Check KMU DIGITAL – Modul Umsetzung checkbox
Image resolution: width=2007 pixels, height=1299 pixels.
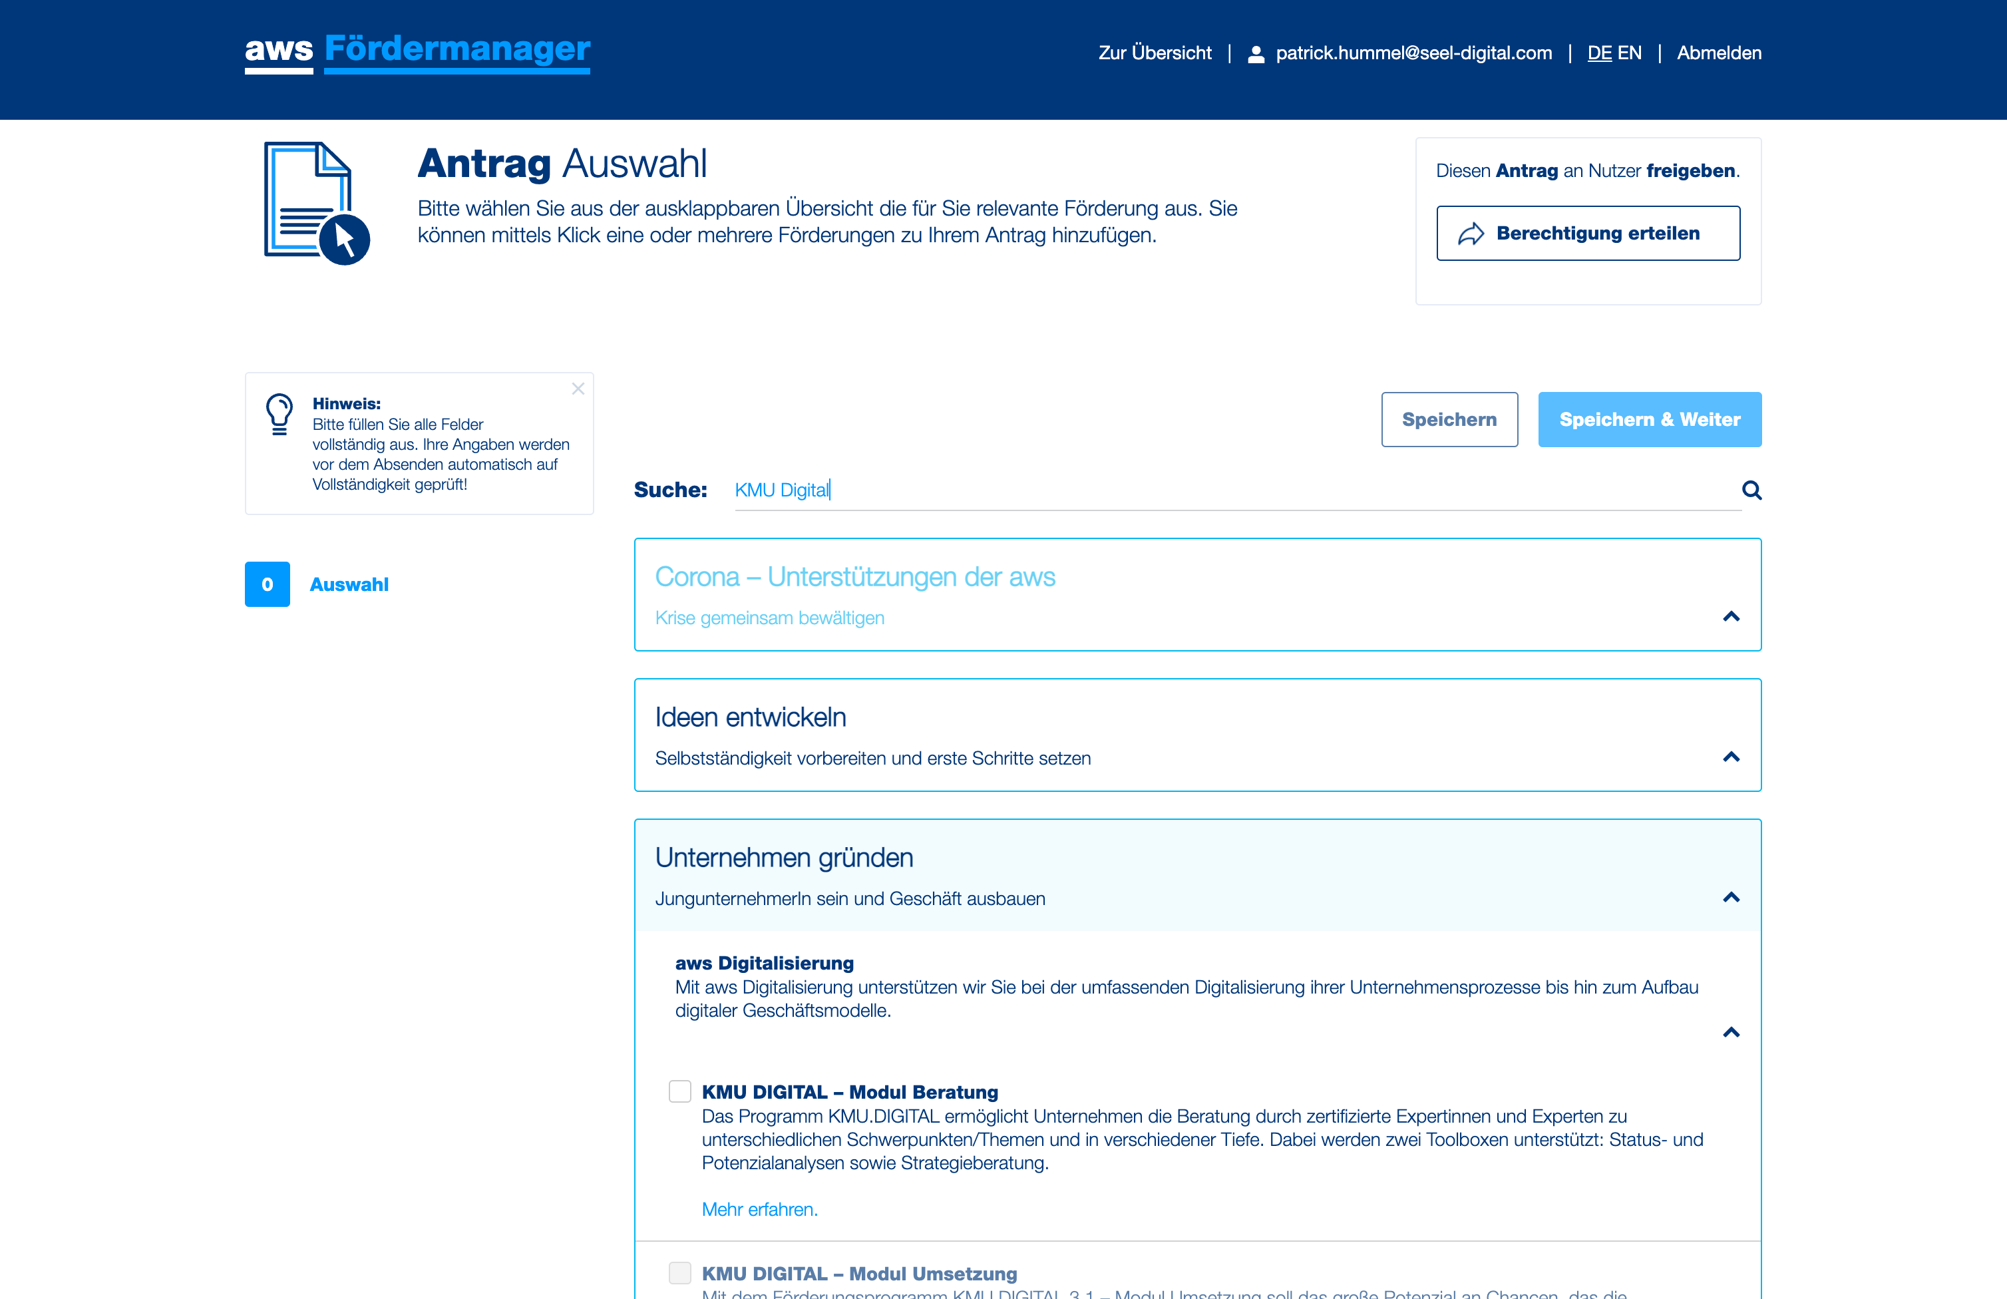pyautogui.click(x=679, y=1273)
